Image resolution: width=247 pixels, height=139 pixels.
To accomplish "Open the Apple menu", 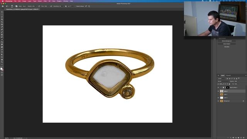I will coord(3,1).
